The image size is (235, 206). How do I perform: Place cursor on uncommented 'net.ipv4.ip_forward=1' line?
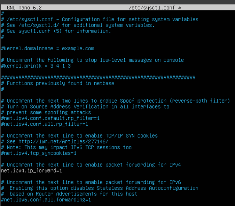coord(31,171)
